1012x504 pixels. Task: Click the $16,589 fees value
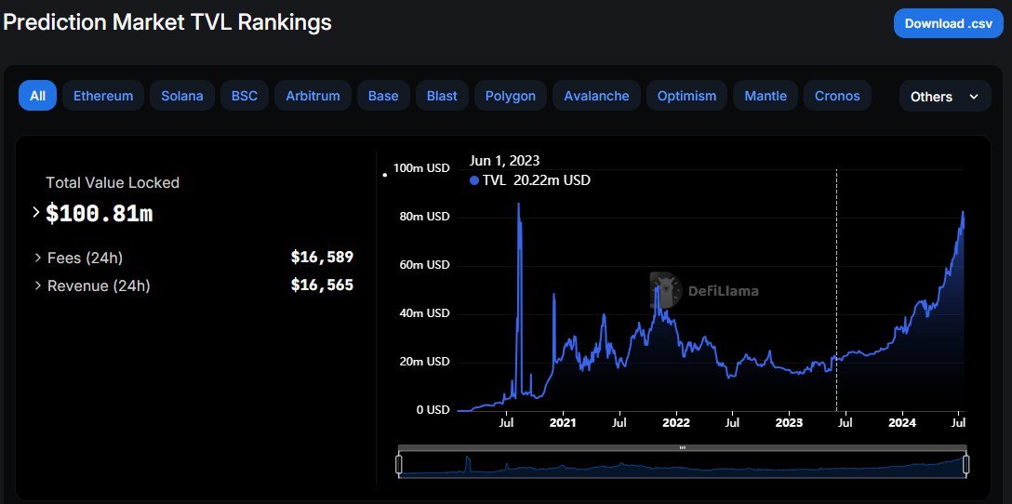[x=322, y=258]
